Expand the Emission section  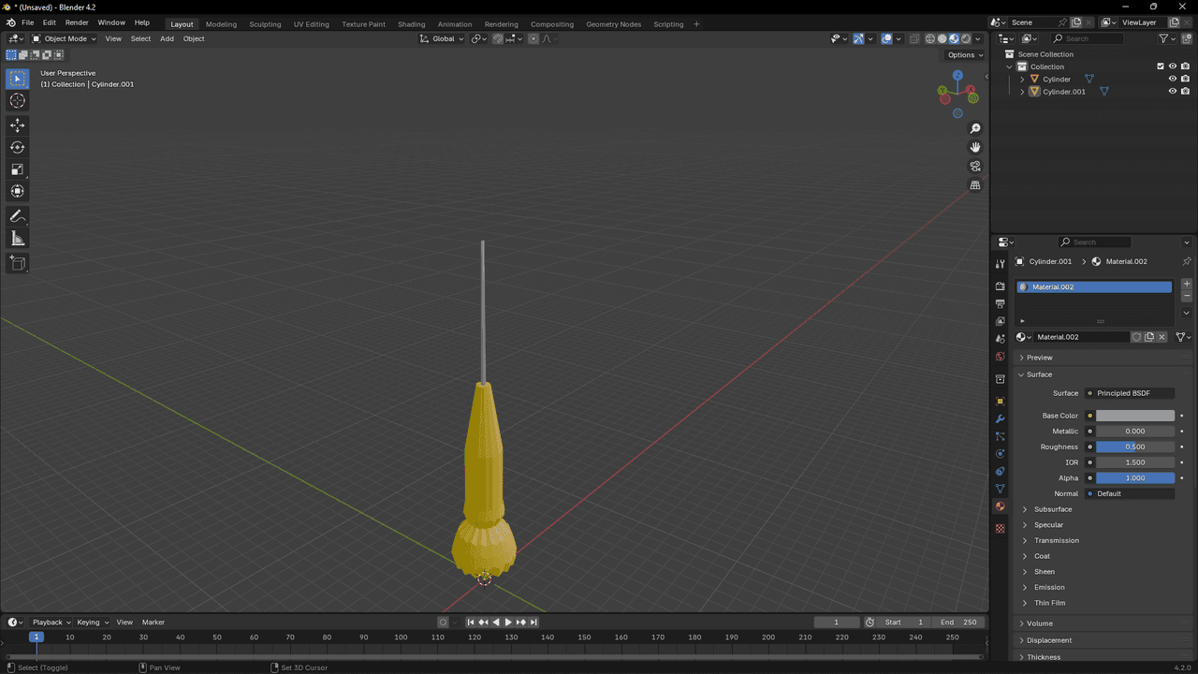click(x=1049, y=587)
